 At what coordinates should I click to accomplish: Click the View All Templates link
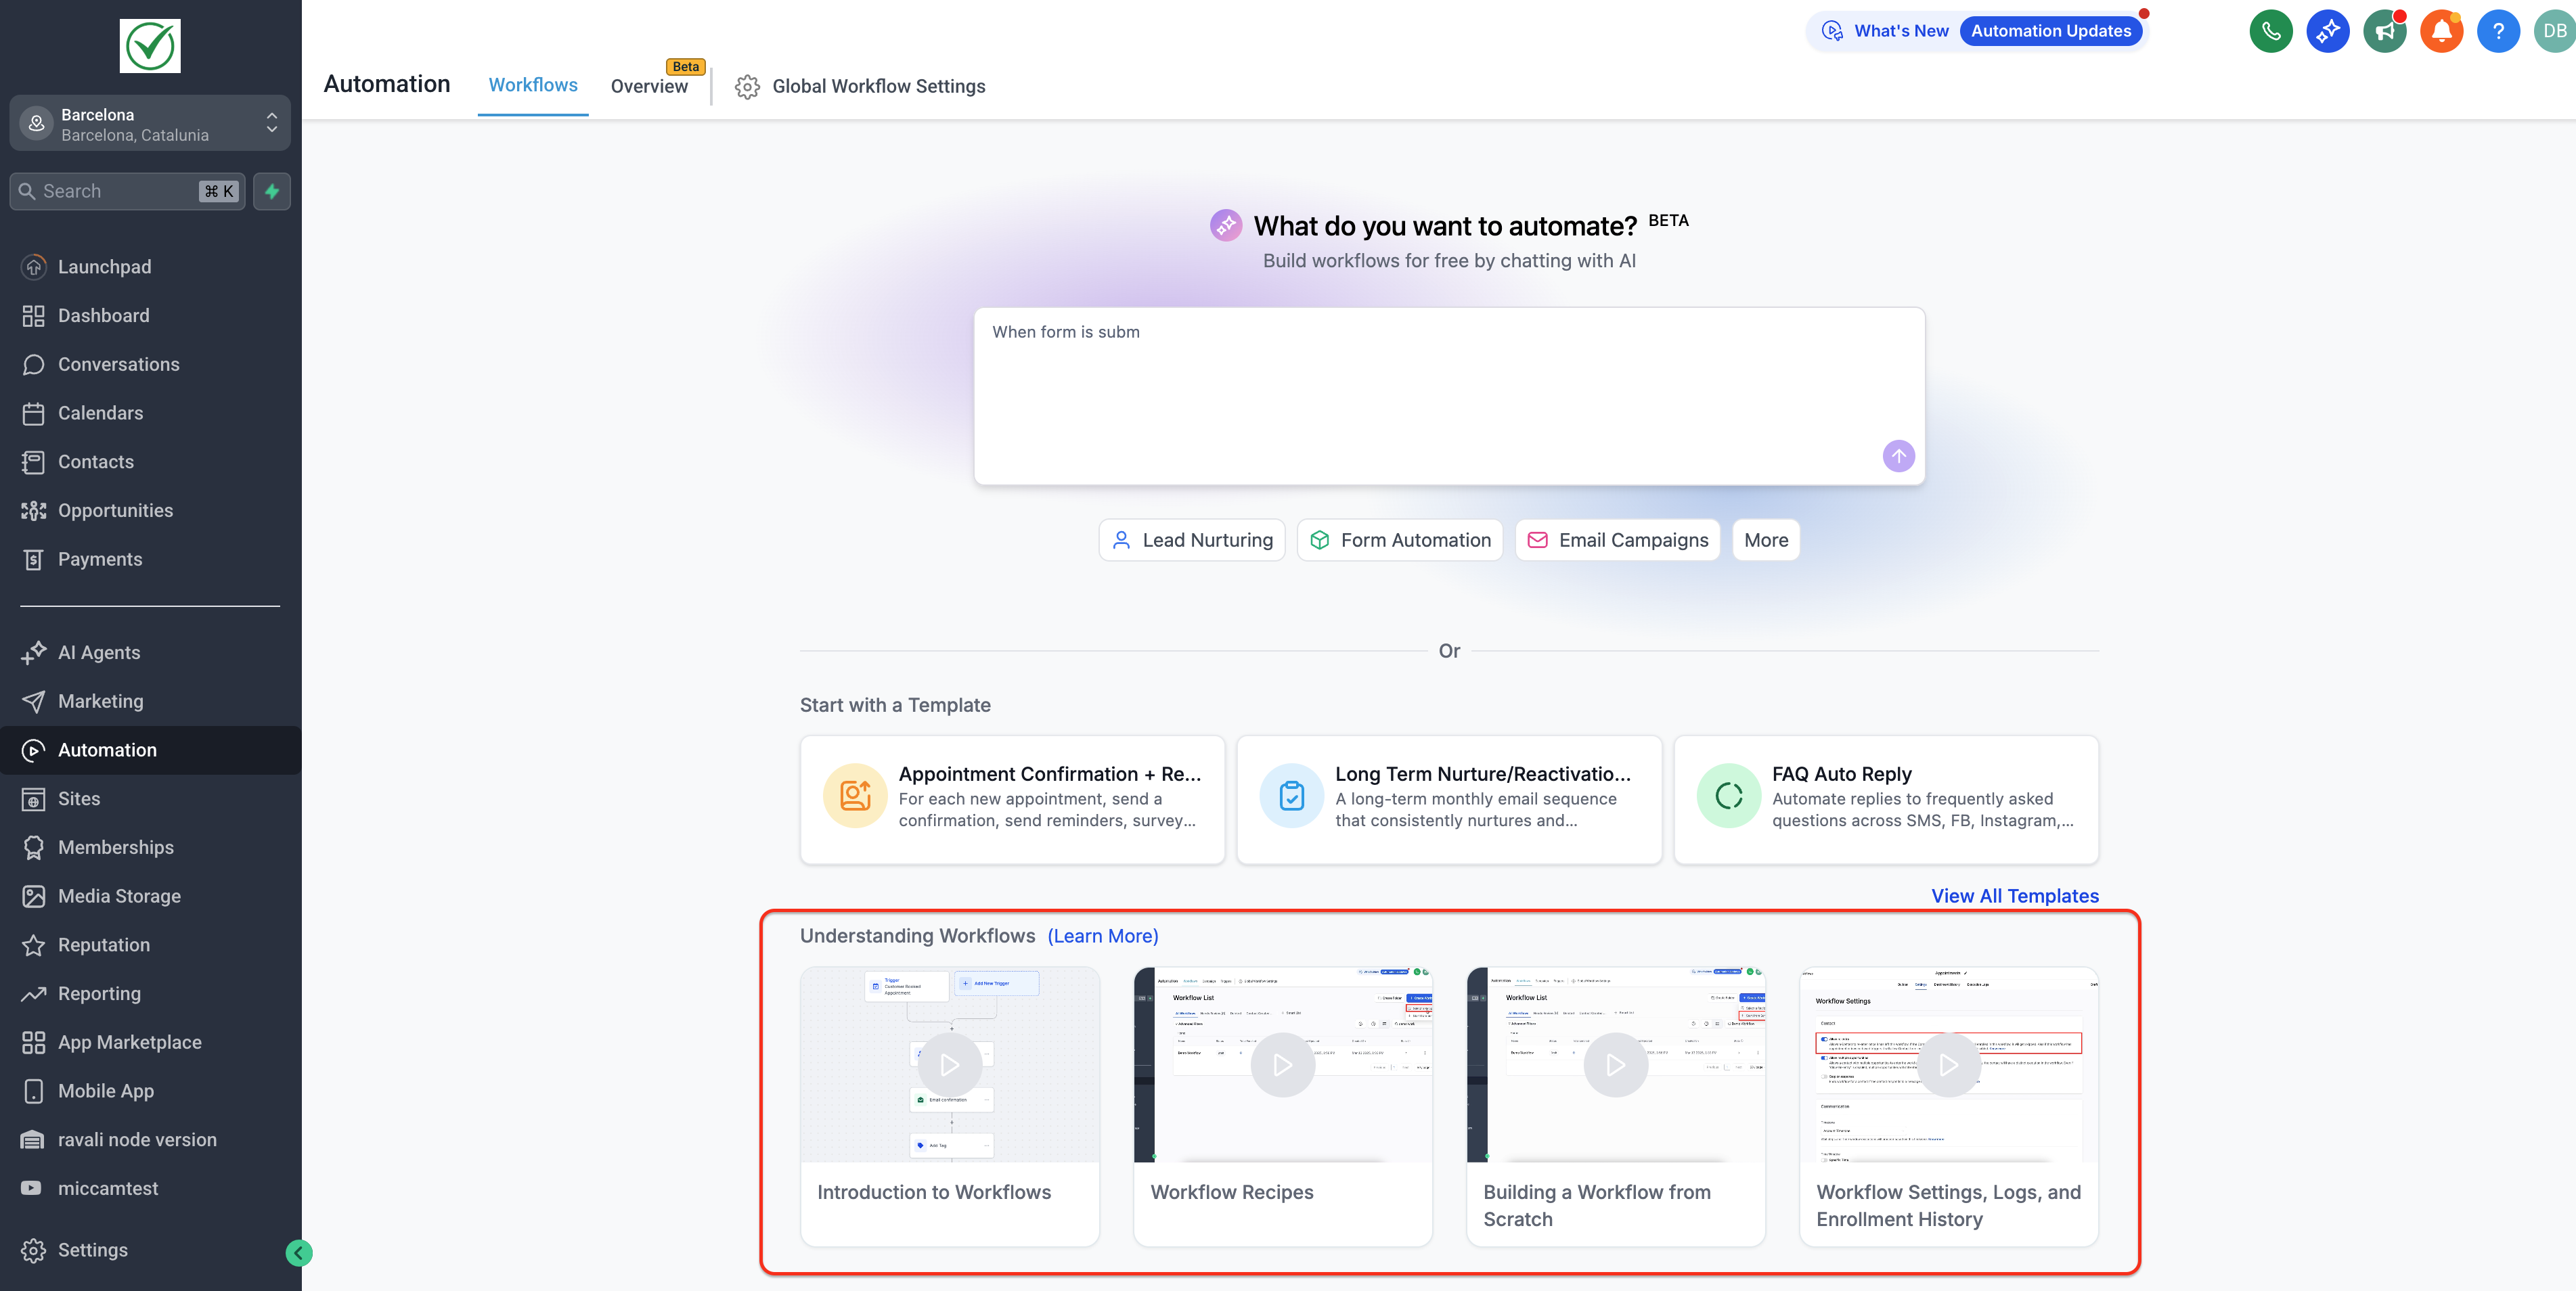(2014, 896)
